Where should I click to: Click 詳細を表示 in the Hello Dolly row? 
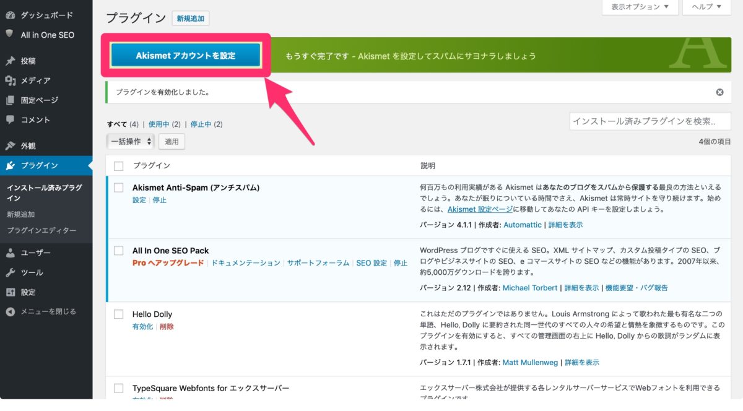pos(582,362)
